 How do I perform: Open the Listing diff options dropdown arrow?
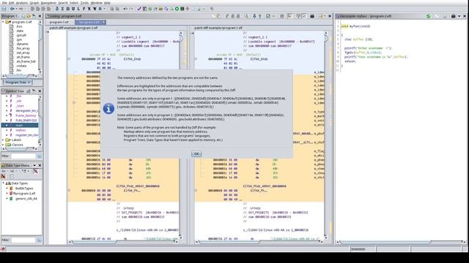(325, 16)
